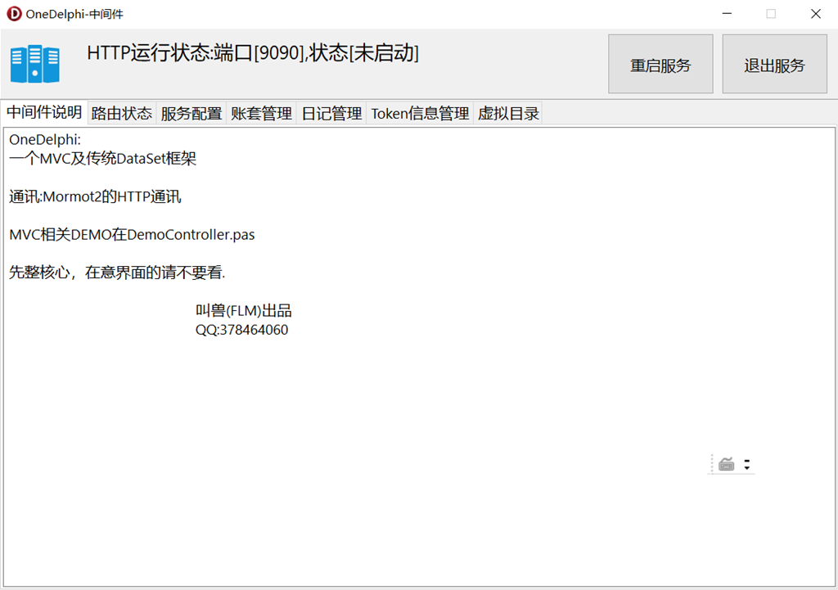Viewport: 838px width, 590px height.
Task: Restart service with 重启服务 button
Action: click(660, 64)
